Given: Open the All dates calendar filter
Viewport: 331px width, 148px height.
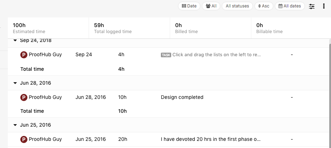Looking at the screenshot, I should click(290, 6).
